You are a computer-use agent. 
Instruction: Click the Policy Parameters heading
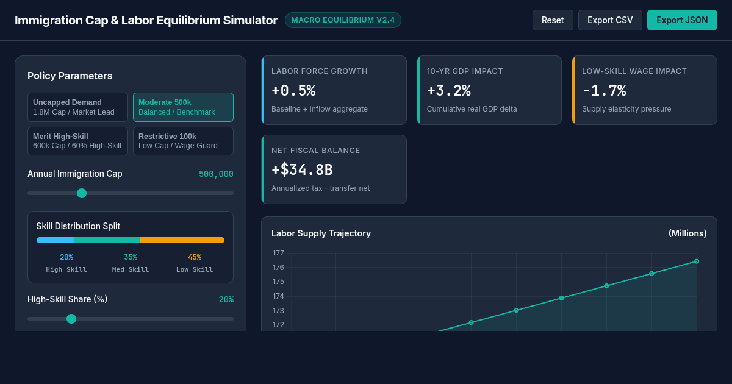tap(70, 76)
